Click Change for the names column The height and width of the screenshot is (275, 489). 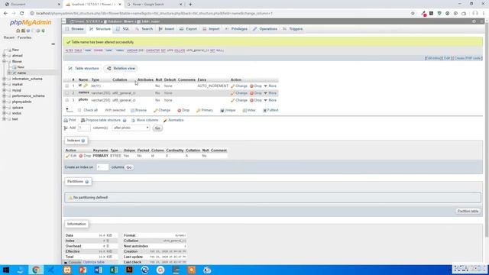(239, 93)
